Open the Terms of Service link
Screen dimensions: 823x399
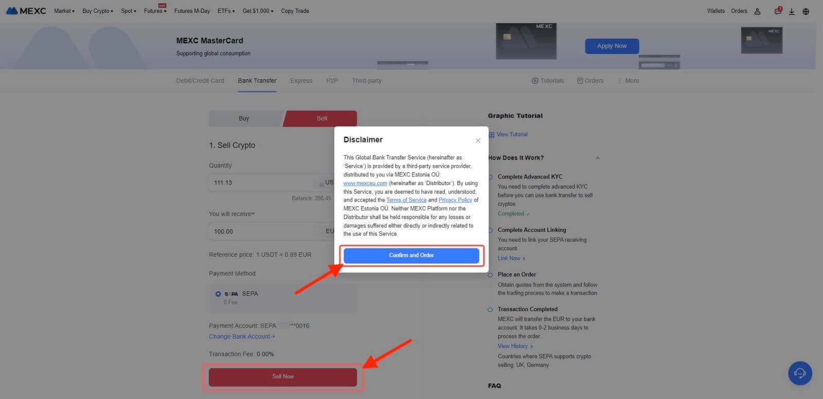click(406, 200)
